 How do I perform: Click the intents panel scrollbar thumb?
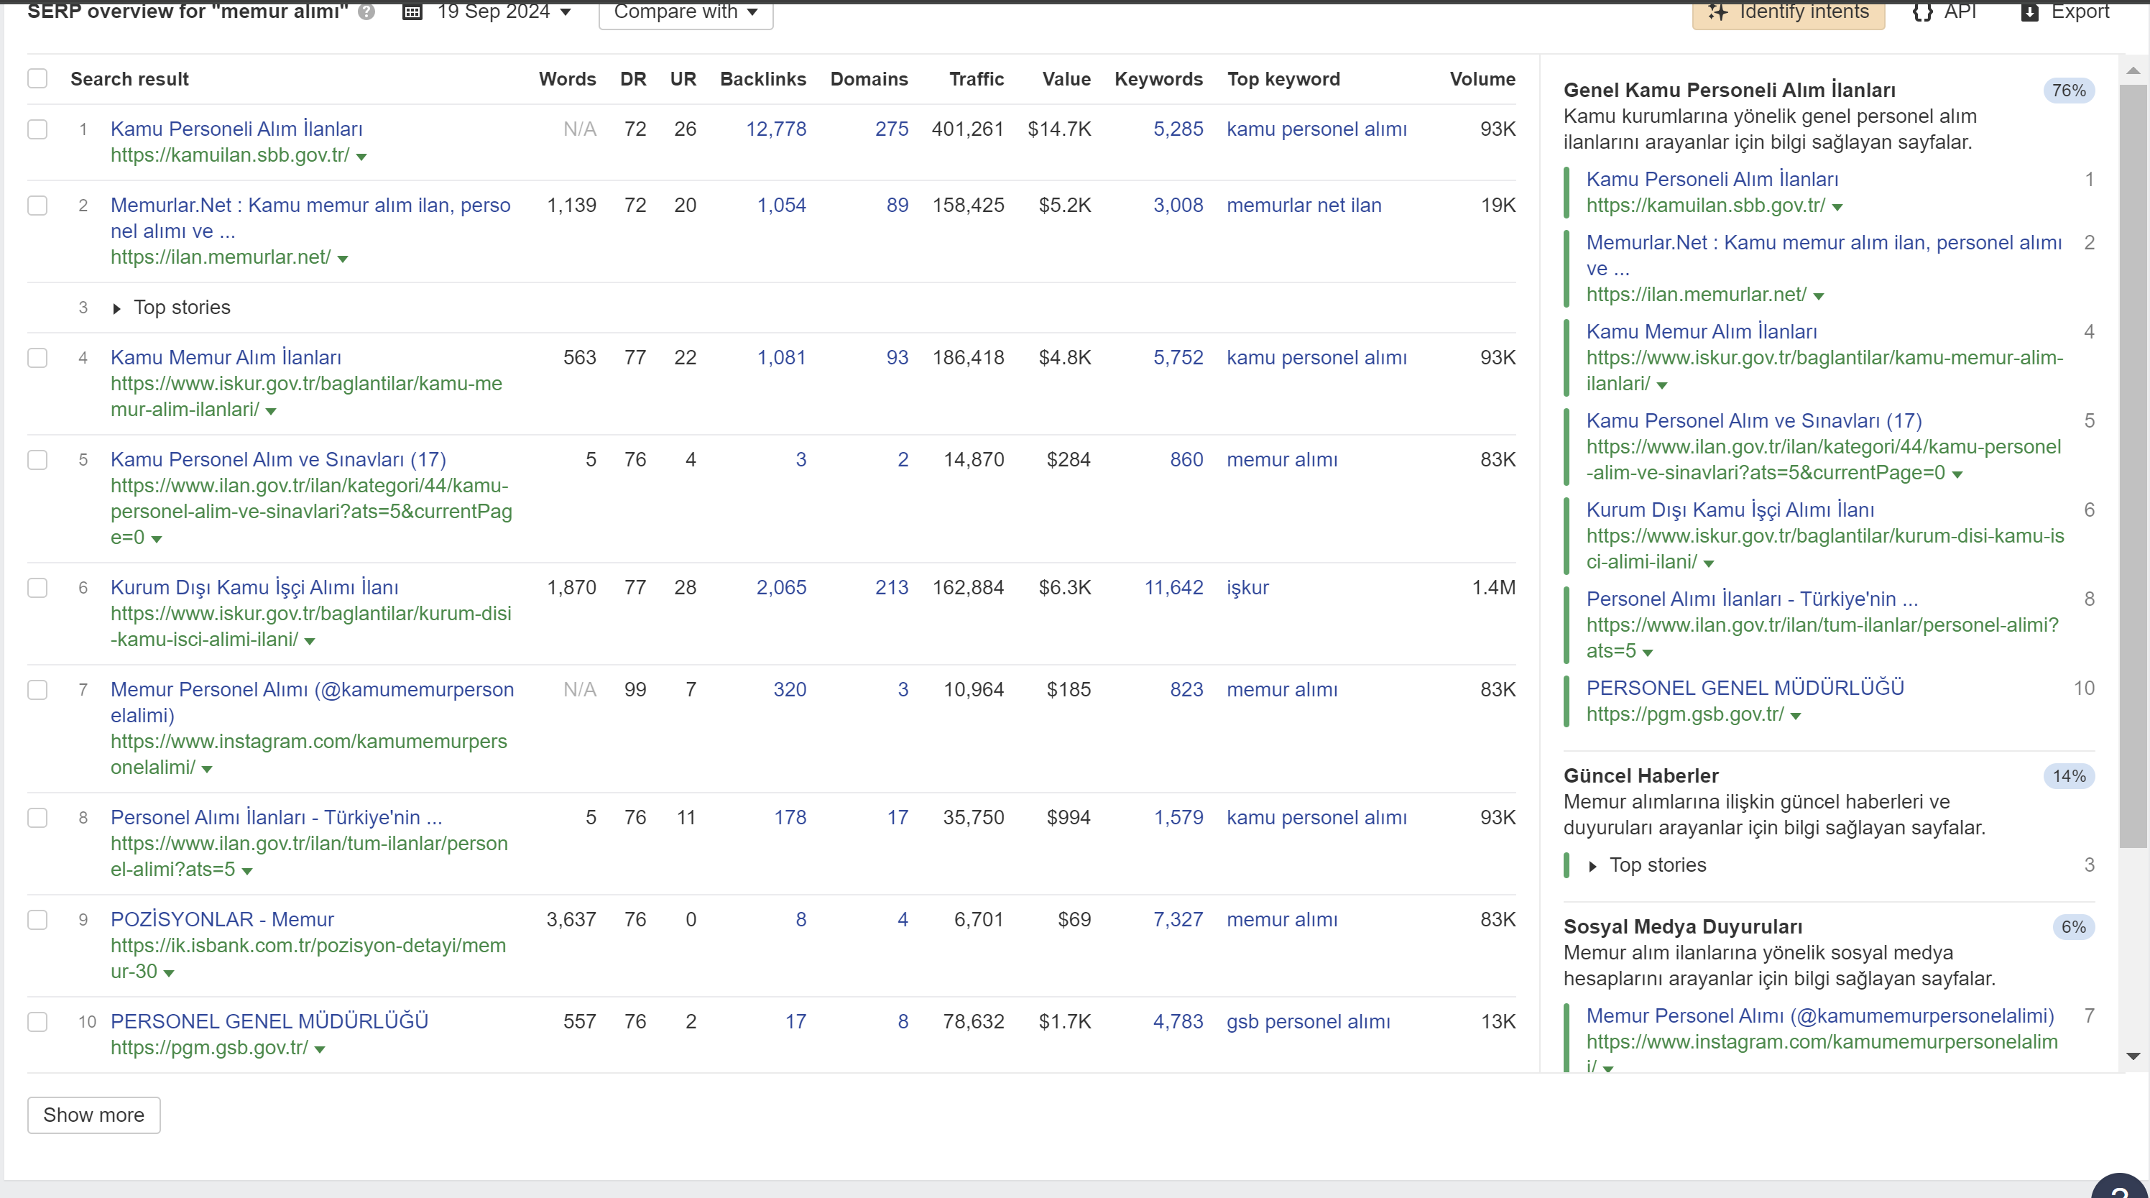[2133, 466]
